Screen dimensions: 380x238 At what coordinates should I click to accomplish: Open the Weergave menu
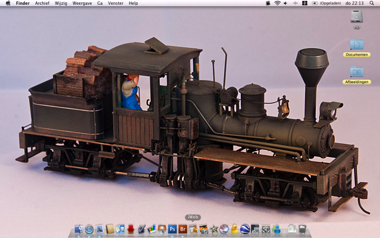82,3
